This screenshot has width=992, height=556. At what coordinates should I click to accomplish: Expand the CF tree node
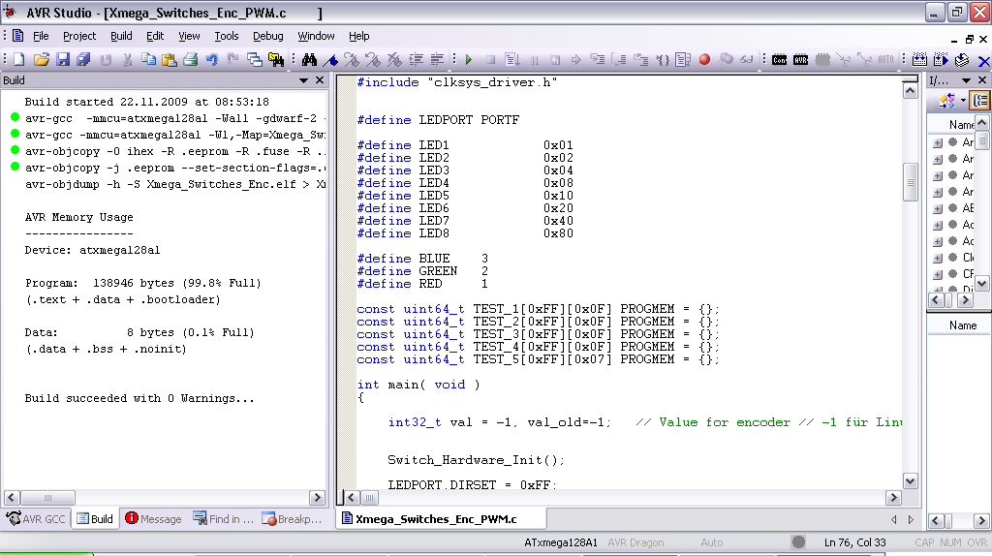coord(938,274)
